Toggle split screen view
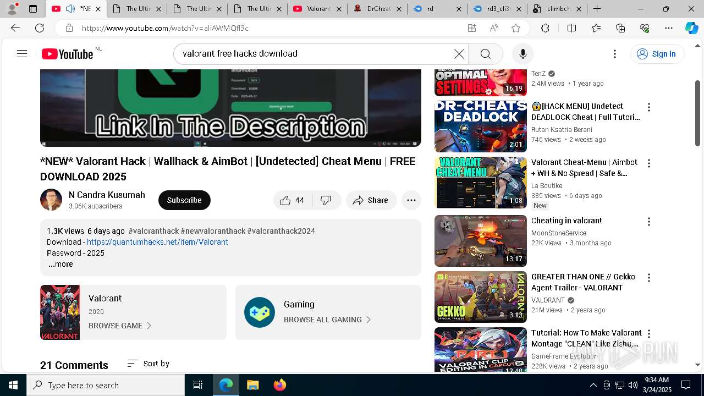 point(571,28)
